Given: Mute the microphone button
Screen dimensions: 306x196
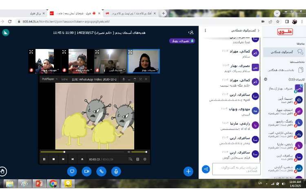Looking at the screenshot, I should pyautogui.click(x=116, y=171).
